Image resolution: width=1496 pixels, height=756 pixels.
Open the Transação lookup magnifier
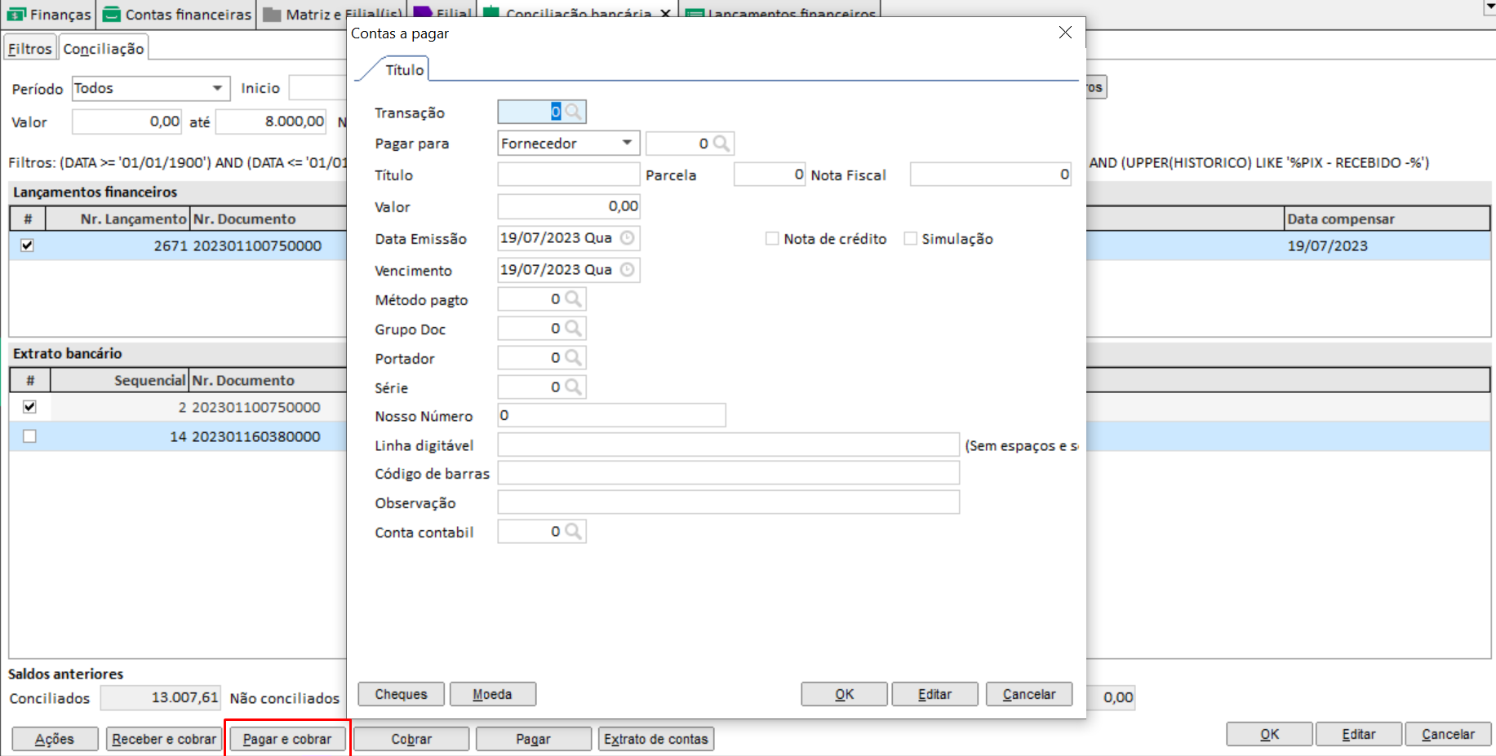tap(574, 112)
